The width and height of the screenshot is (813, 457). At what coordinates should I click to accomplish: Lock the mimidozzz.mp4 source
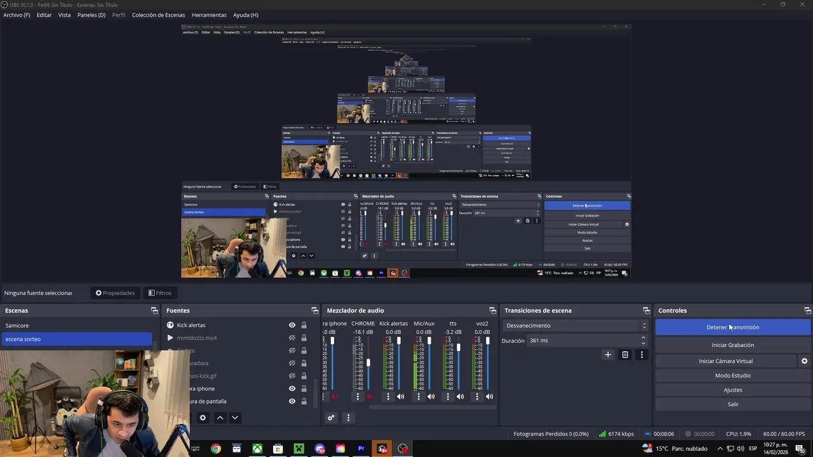[304, 338]
